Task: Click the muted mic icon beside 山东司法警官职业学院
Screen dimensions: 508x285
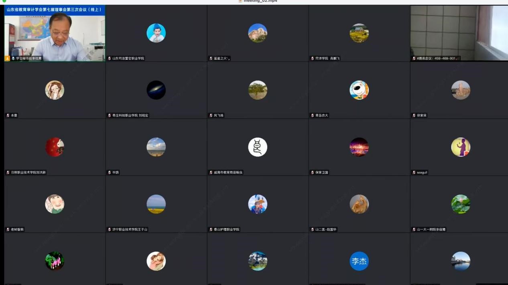Action: (109, 59)
